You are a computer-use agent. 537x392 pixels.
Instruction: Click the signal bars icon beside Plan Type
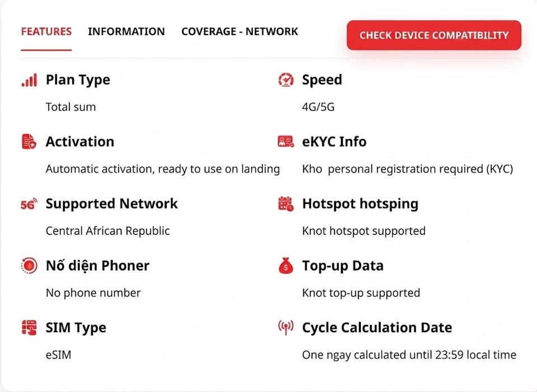pyautogui.click(x=29, y=80)
